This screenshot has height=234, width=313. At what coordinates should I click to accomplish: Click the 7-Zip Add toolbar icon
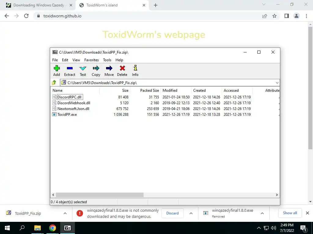57,68
